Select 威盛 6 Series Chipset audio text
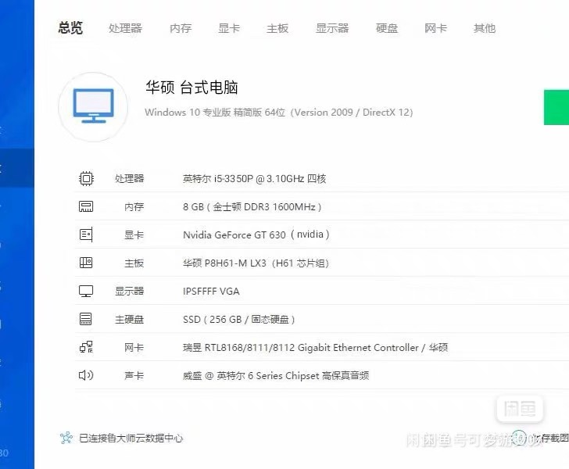This screenshot has height=469, width=569. [x=276, y=376]
